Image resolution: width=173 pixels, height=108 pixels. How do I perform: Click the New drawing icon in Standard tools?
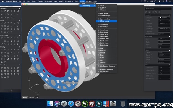(2, 11)
